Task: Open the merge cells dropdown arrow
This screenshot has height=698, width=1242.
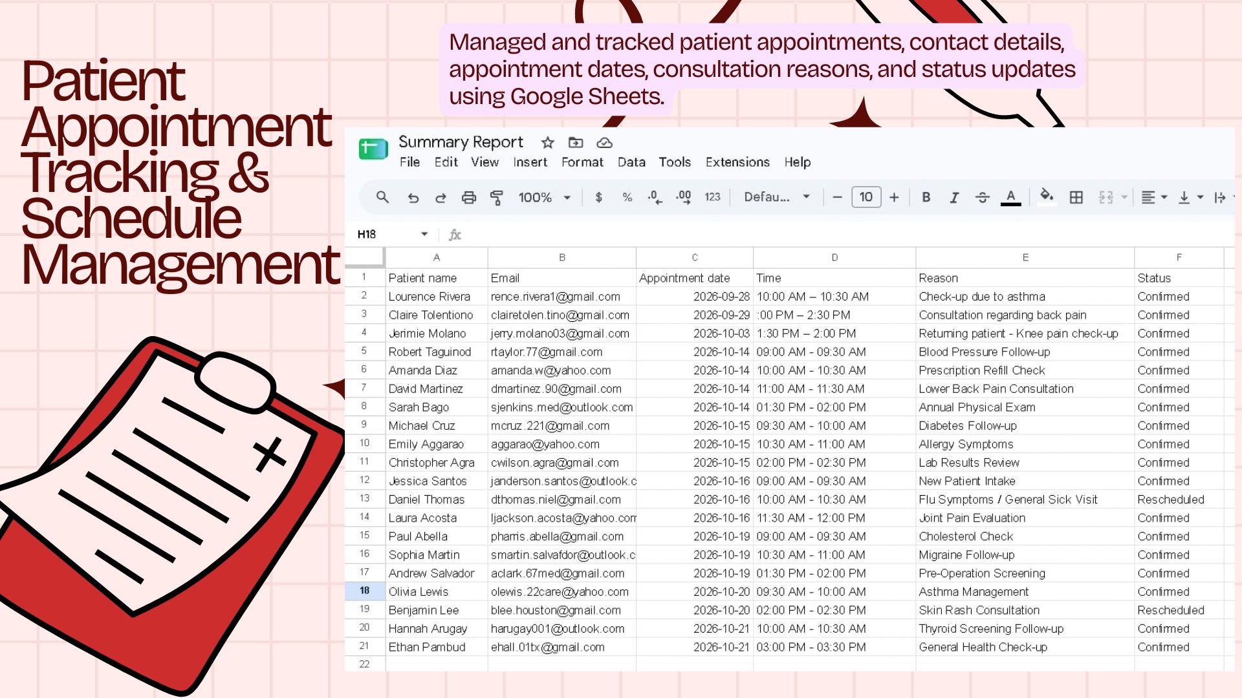Action: [x=1124, y=198]
